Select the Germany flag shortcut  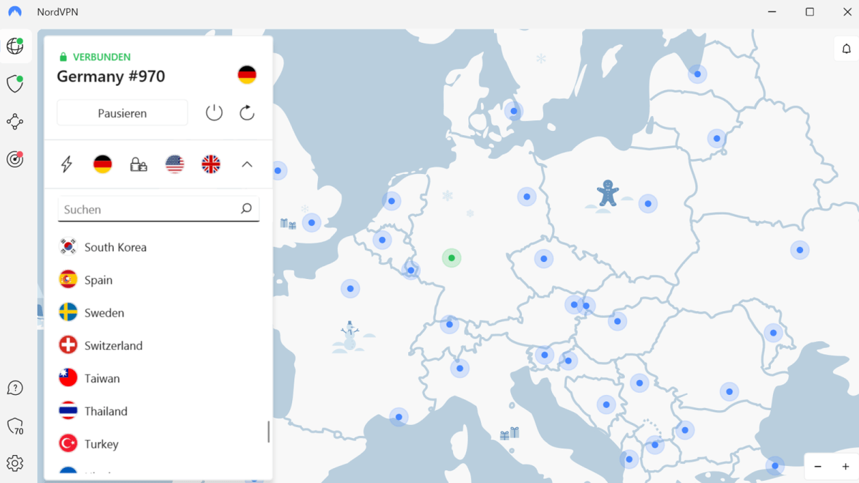(x=102, y=165)
